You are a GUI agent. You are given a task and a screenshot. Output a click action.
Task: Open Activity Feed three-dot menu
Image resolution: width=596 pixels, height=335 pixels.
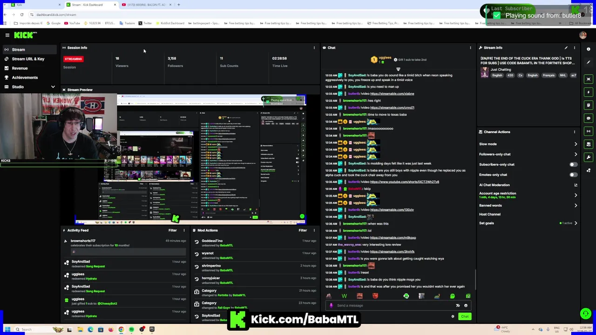coord(183,230)
